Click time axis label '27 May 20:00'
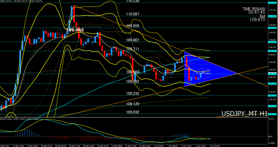The width and height of the screenshot is (278, 147). coord(32,146)
